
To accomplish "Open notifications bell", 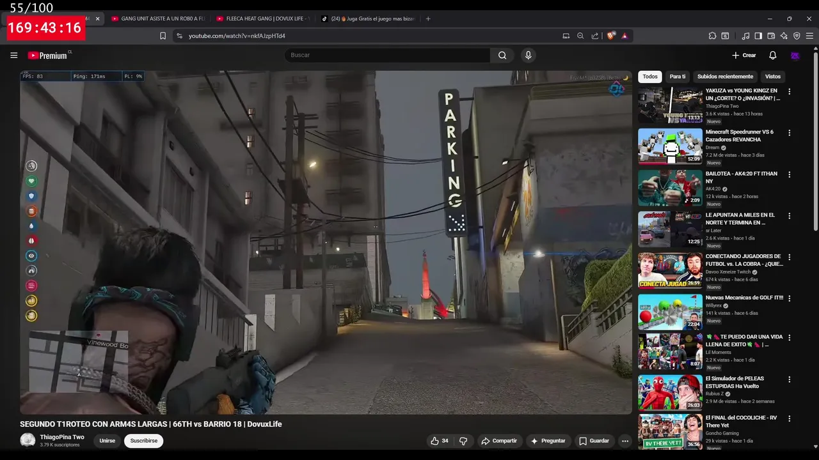I will 772,56.
